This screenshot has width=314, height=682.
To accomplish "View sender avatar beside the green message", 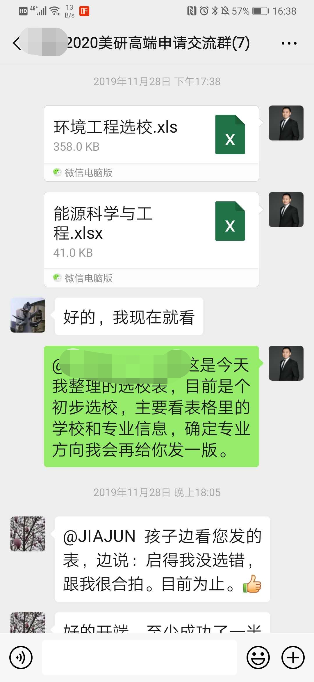I will click(x=286, y=363).
